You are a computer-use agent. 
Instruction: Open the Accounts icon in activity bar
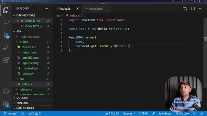[6, 92]
